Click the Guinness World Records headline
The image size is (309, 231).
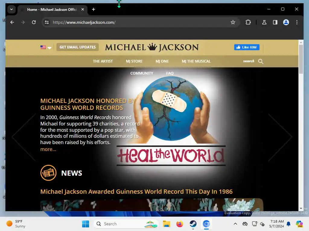coord(88,104)
